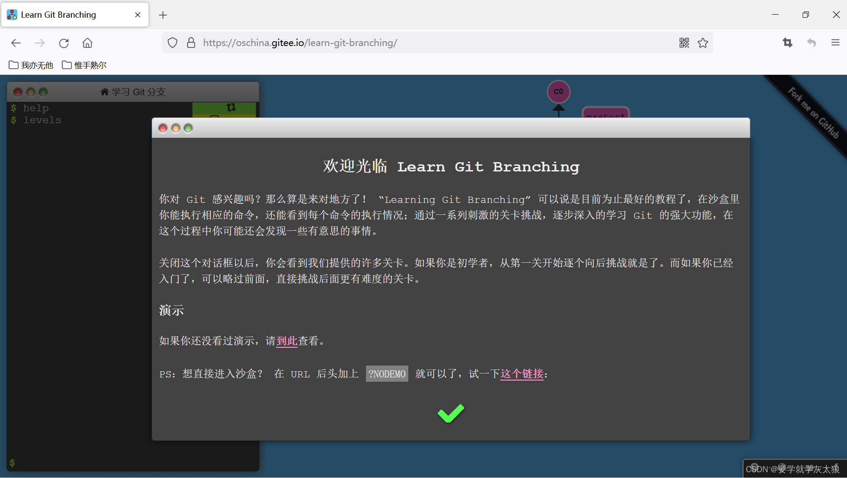This screenshot has width=847, height=478.
Task: Take a screenshot with crop icon
Action: 788,43
